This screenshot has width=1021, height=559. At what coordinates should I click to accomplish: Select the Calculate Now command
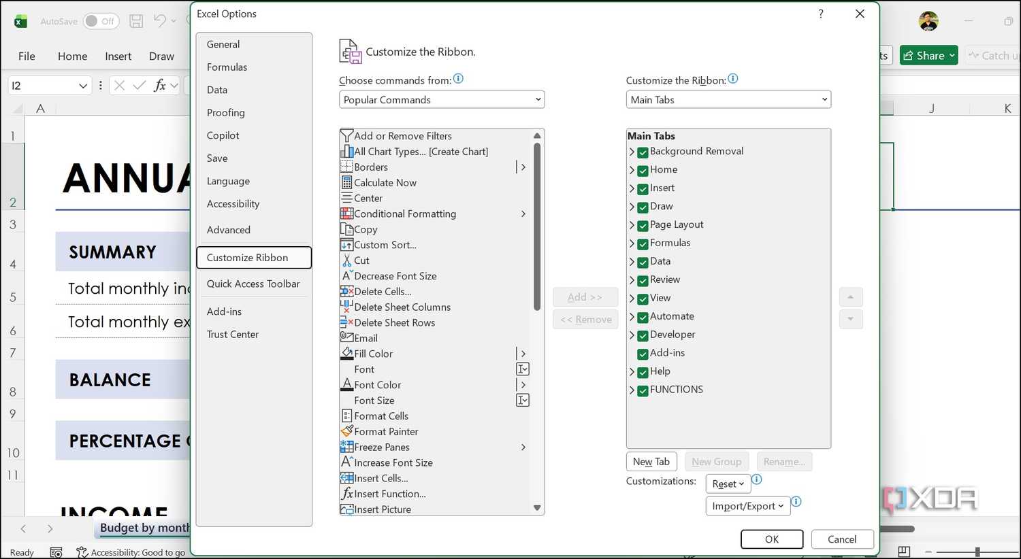[436, 183]
